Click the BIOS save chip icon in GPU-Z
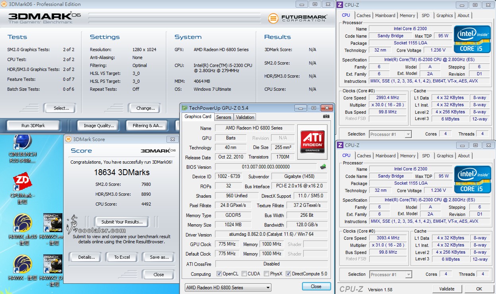Viewport: 496px width, 294px height. point(323,167)
